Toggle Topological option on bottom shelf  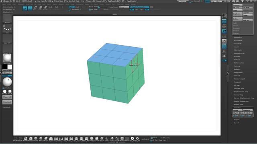[x=145, y=139]
